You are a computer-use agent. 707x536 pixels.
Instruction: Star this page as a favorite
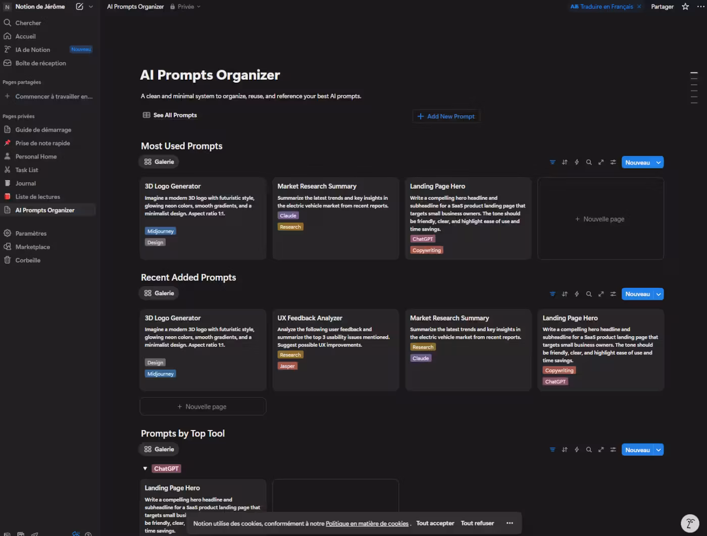point(685,7)
